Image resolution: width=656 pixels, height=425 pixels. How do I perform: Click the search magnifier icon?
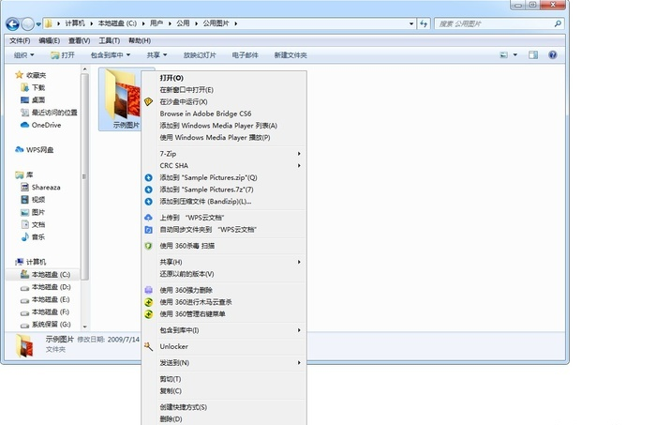(558, 23)
